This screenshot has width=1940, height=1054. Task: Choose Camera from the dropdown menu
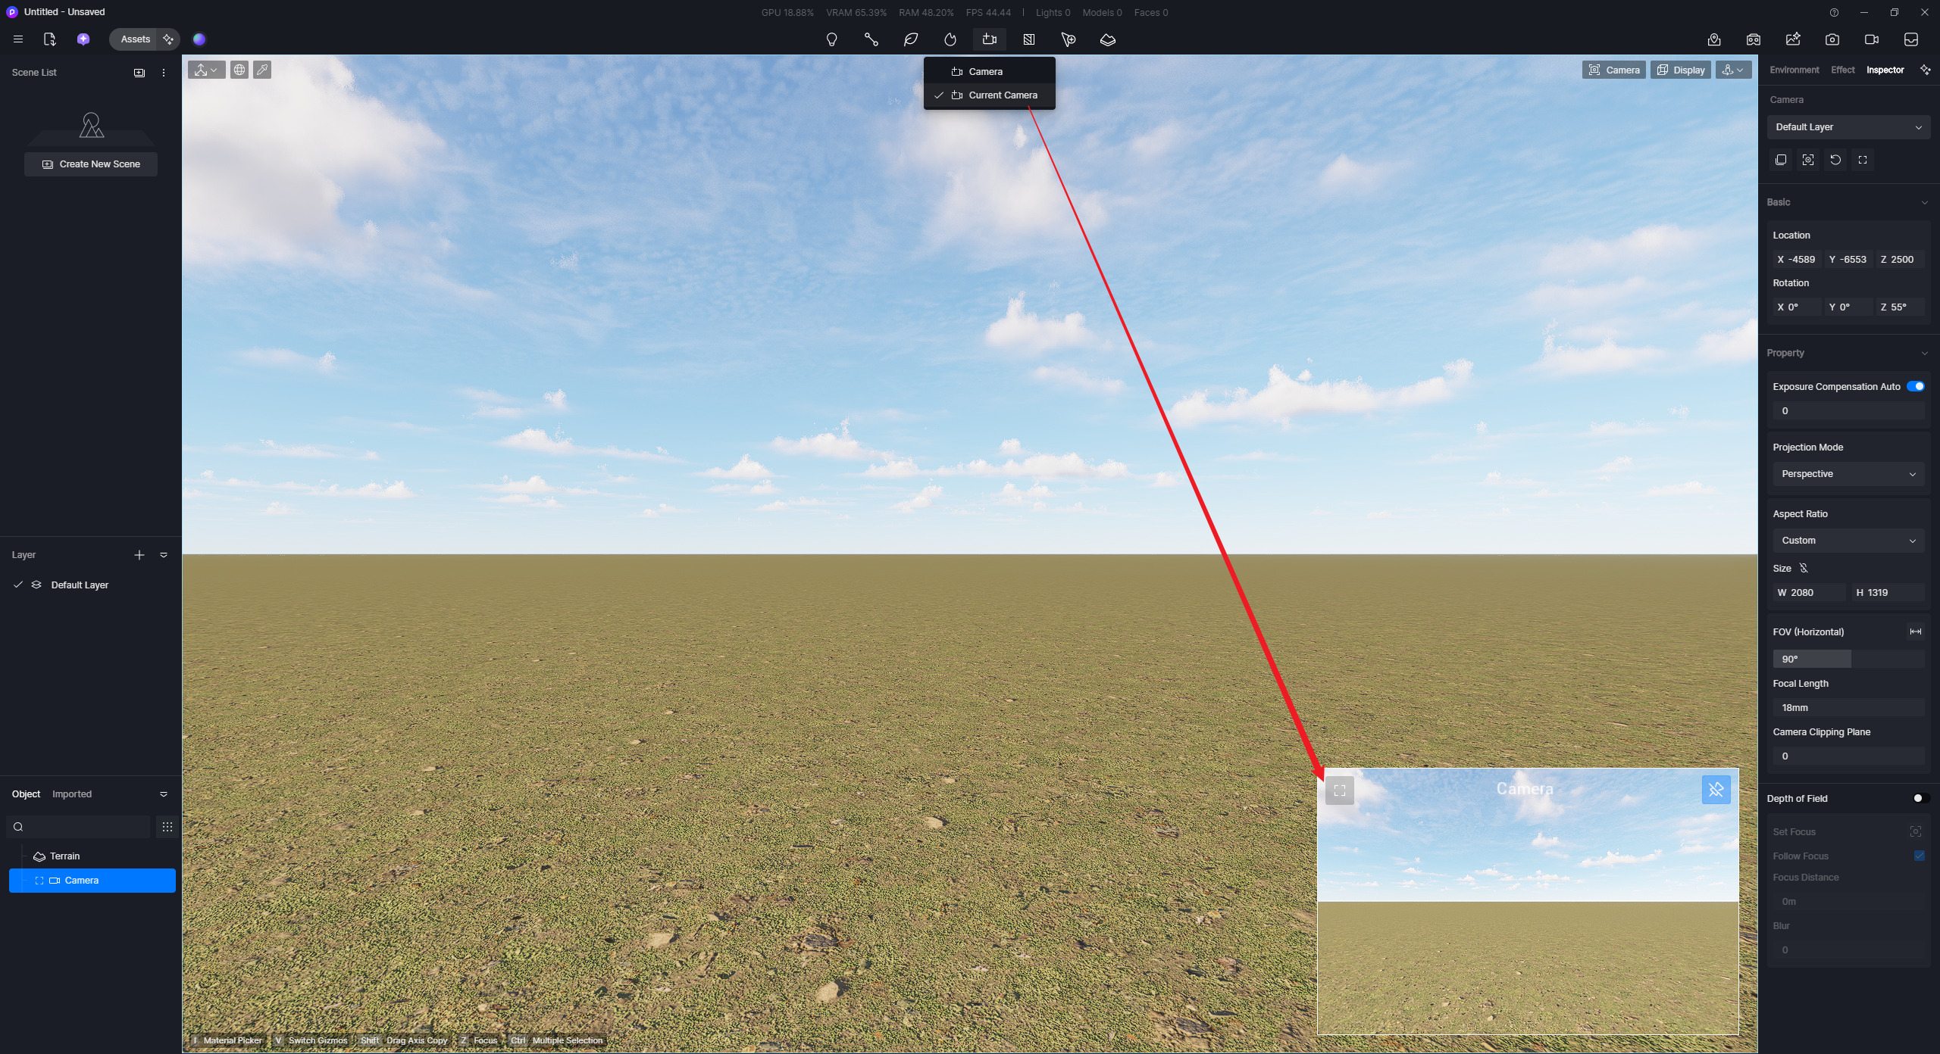tap(985, 71)
